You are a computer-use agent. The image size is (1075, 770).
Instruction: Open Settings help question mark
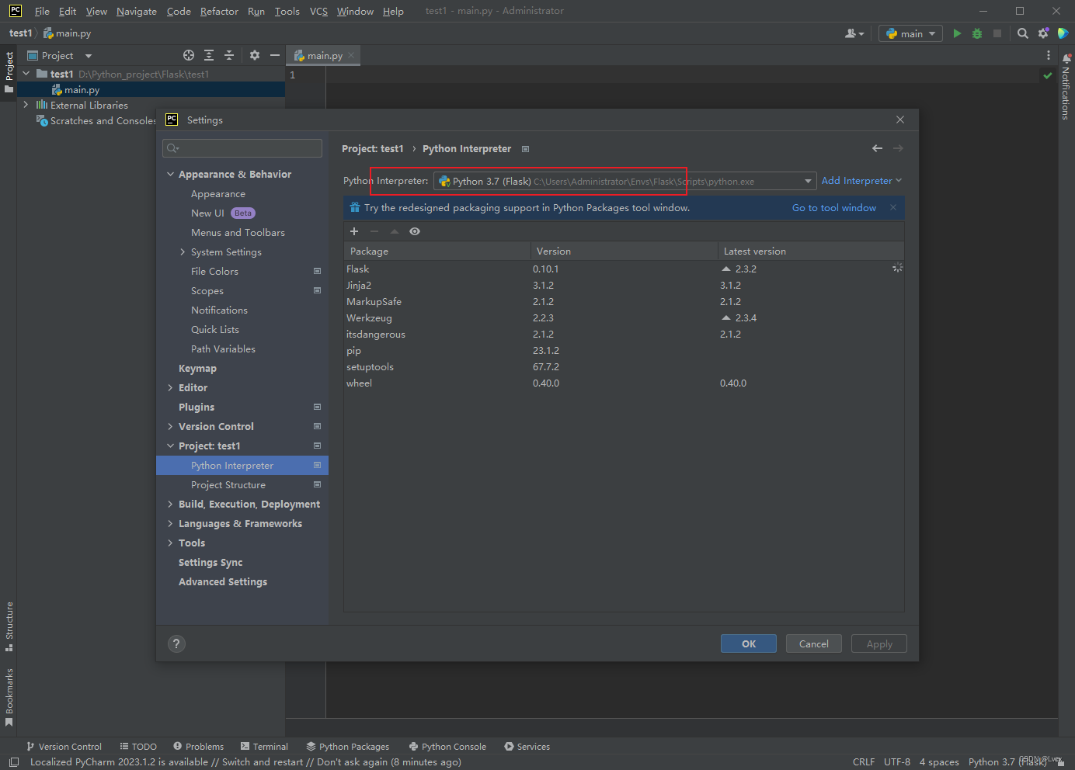(176, 643)
